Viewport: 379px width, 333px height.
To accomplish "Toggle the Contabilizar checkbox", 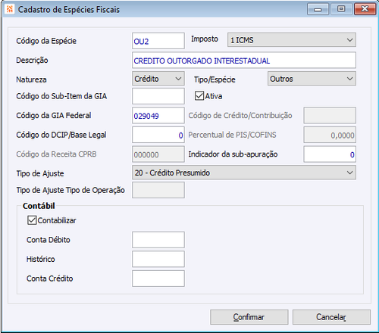I will pyautogui.click(x=32, y=220).
